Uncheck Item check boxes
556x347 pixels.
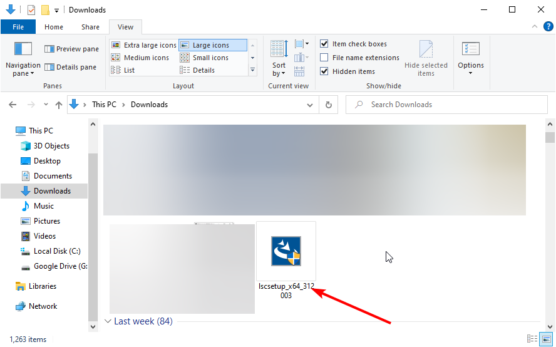[353, 44]
